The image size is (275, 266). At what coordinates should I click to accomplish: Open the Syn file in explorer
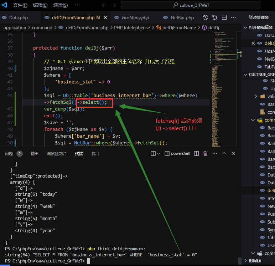[x=258, y=230]
